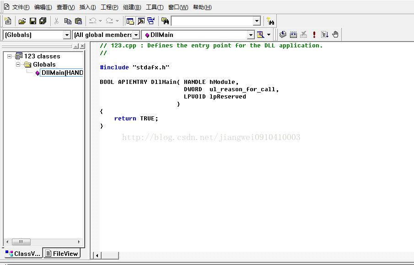Open the Redo history dropdown arrow
This screenshot has width=414, height=265.
[x=117, y=21]
